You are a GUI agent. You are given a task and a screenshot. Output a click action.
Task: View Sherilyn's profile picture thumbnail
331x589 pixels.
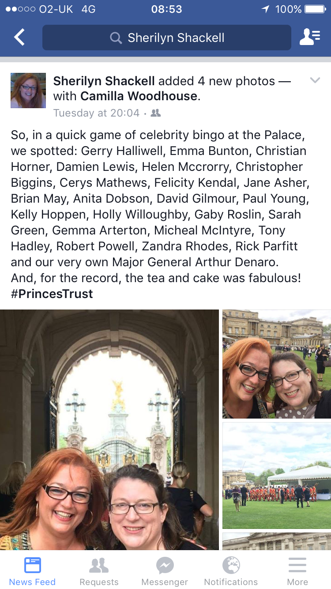click(28, 91)
